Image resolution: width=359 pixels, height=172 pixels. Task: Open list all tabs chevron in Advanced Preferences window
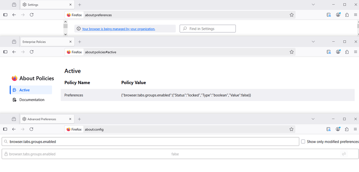click(x=313, y=119)
